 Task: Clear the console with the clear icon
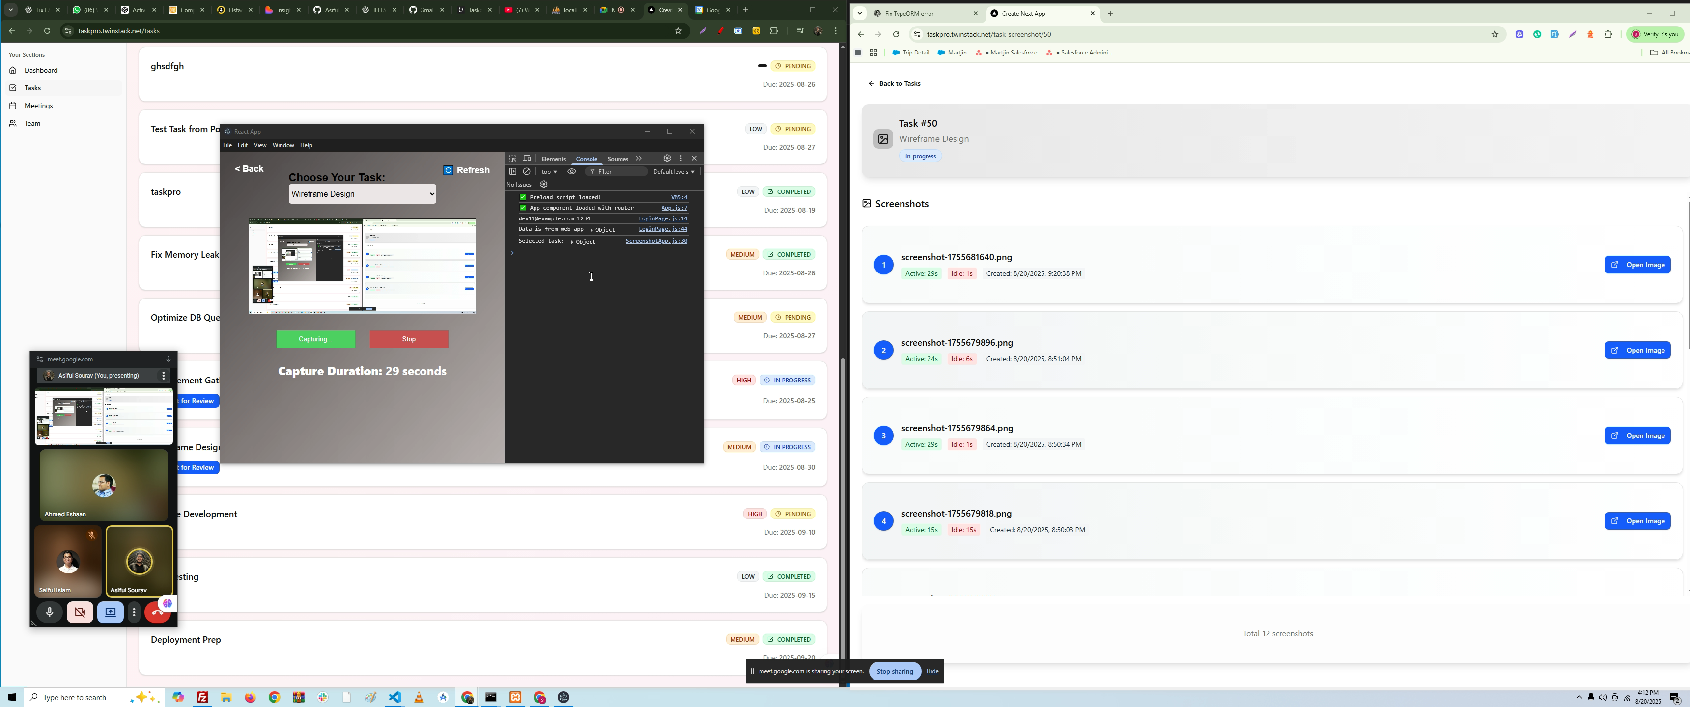click(x=527, y=172)
